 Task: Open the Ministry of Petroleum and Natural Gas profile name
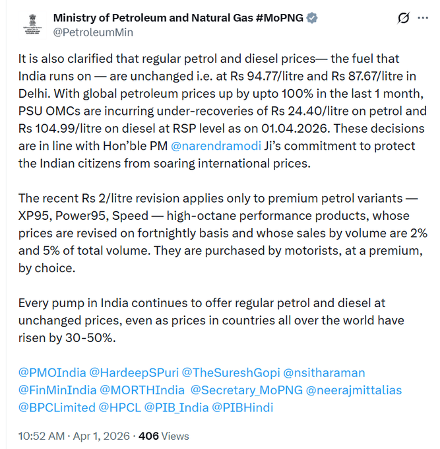pyautogui.click(x=178, y=18)
